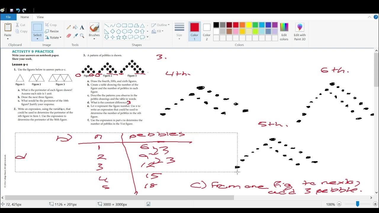Choose the orange color swatch

[x=242, y=25]
